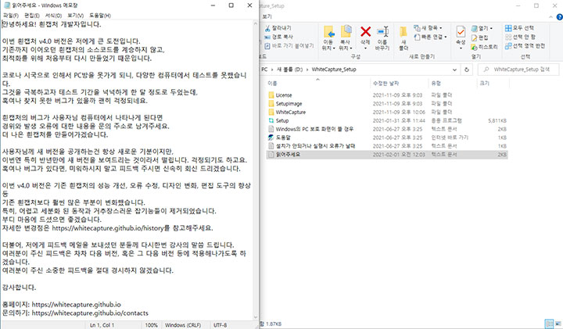This screenshot has height=329, width=563.
Task: Open Notepad 파일 (File) menu
Action: click(x=11, y=16)
